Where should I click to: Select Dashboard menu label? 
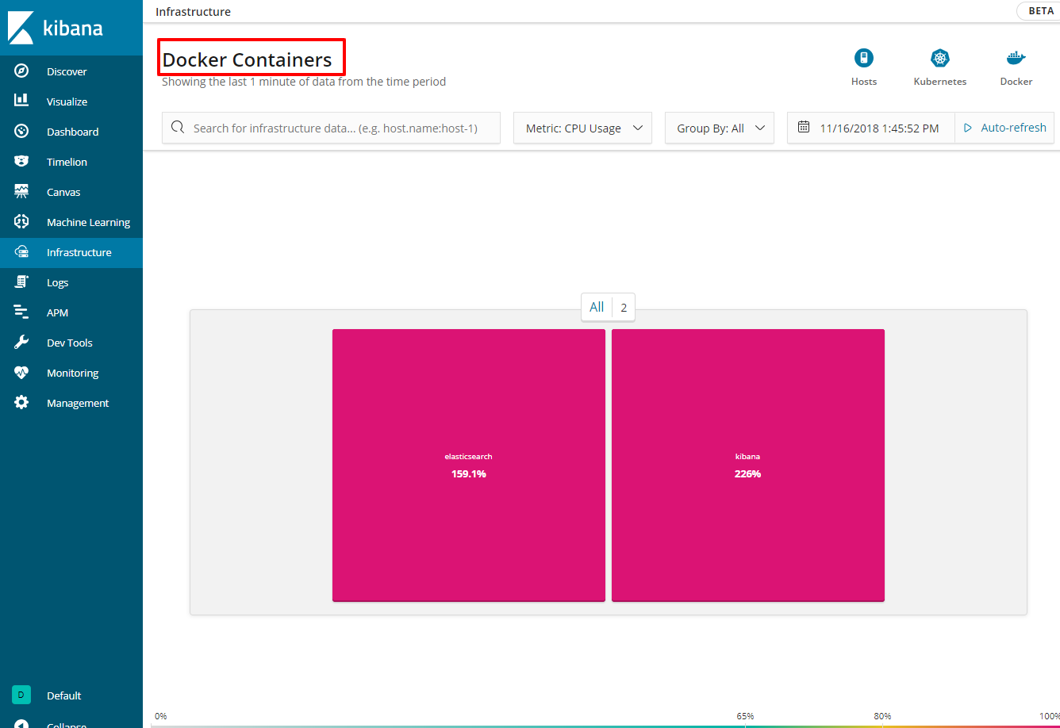point(73,132)
